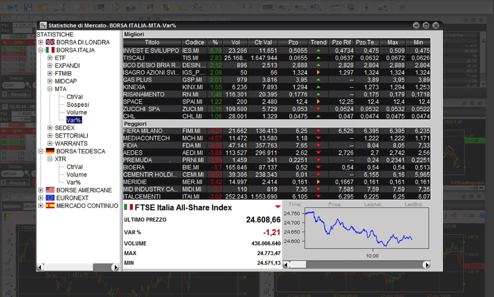Select the GAS PLUS row
494x297 pixels.
(x=276, y=80)
